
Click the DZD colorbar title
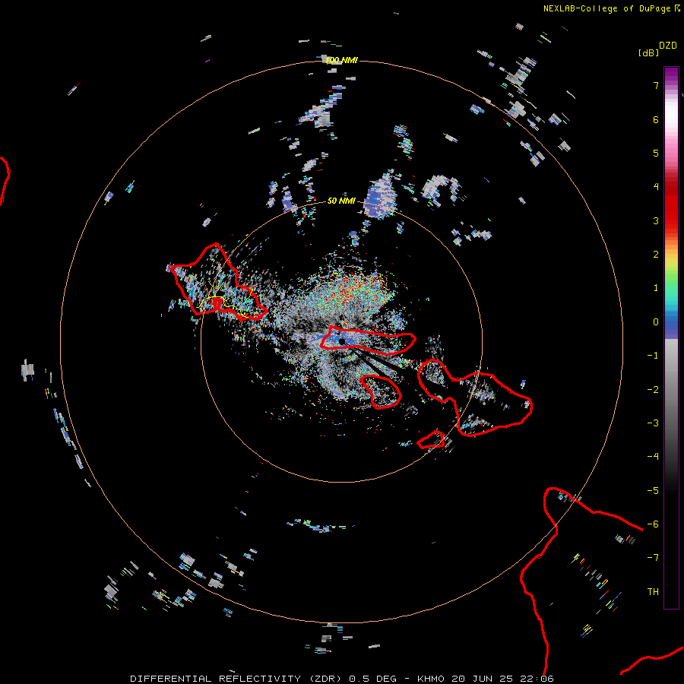point(668,46)
